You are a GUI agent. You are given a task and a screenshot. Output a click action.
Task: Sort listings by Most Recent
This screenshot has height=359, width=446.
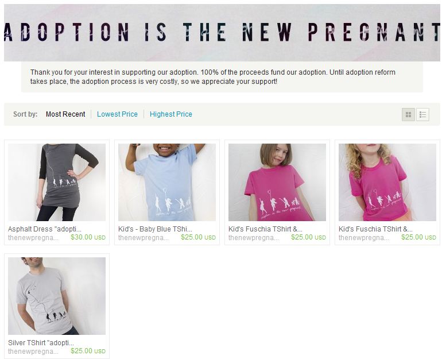[x=65, y=114]
